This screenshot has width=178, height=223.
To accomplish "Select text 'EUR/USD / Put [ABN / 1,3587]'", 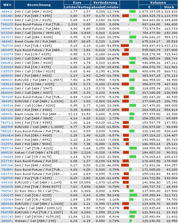I will pos(39,80).
